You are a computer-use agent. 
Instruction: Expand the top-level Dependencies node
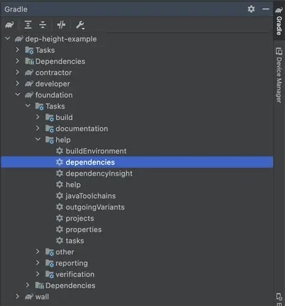click(17, 61)
